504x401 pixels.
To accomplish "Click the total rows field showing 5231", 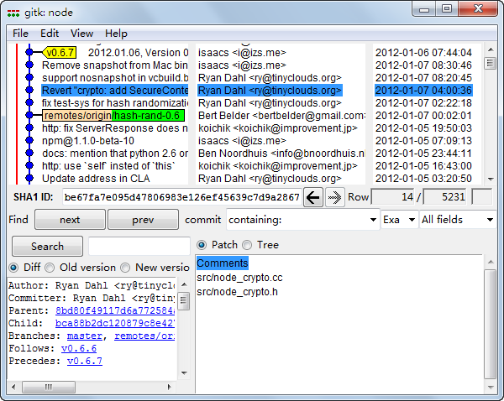I will (x=444, y=197).
